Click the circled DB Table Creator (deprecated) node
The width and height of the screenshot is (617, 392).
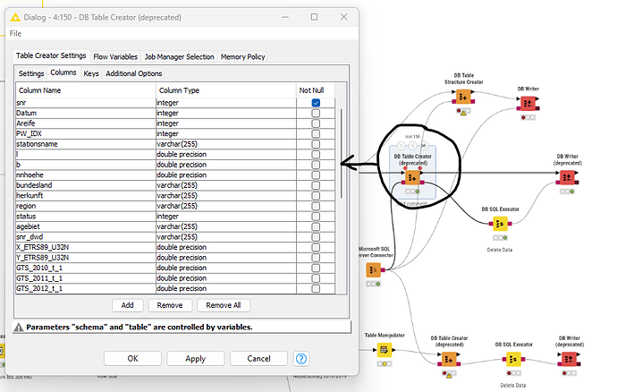click(x=412, y=178)
